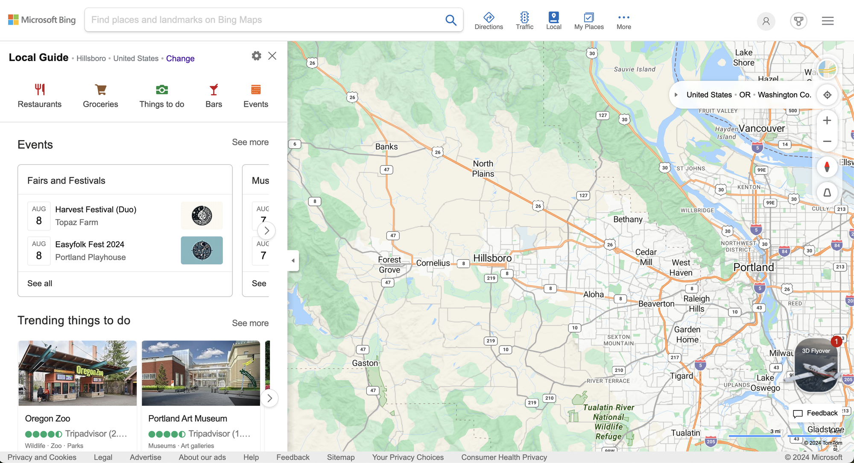Toggle the map tilt view
The height and width of the screenshot is (463, 854).
(827, 193)
